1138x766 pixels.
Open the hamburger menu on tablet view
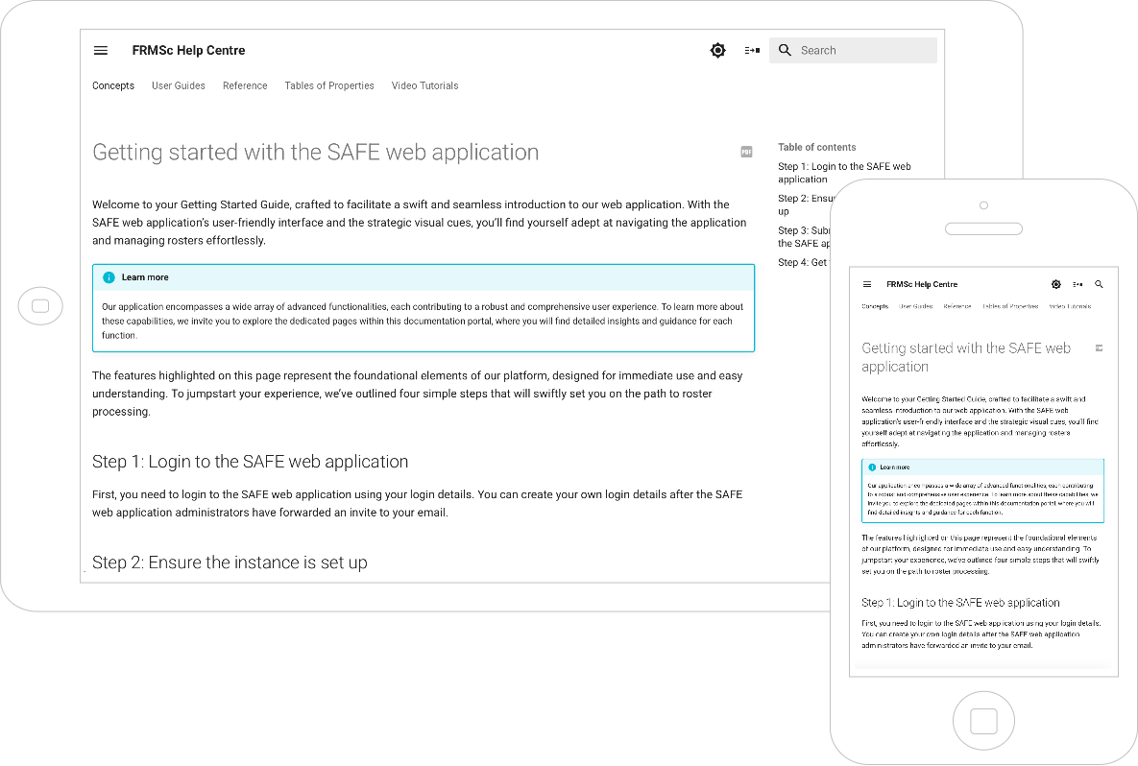[101, 51]
